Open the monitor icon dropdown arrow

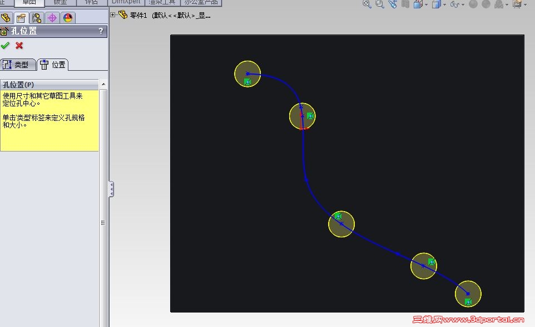526,4
